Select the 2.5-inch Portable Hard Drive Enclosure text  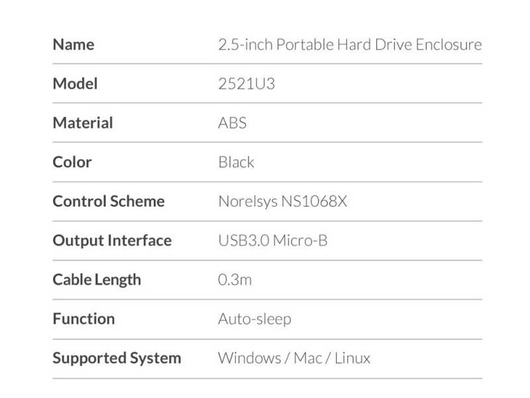coord(350,44)
